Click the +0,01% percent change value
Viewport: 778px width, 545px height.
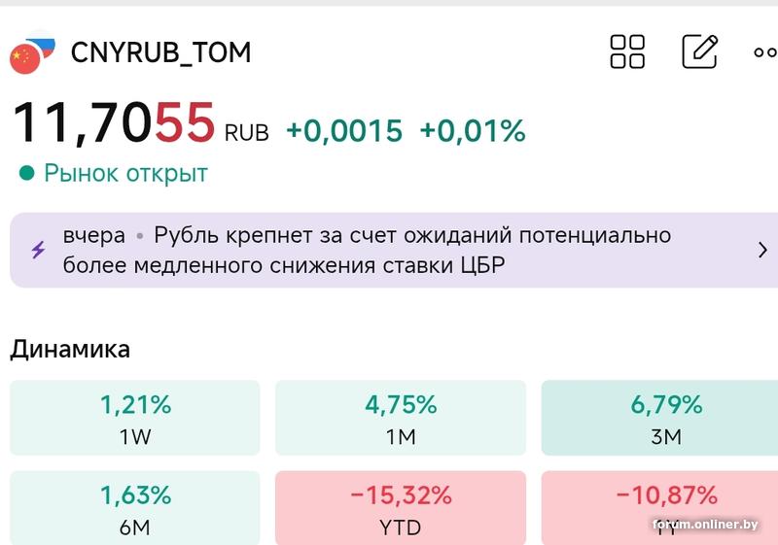tap(473, 131)
